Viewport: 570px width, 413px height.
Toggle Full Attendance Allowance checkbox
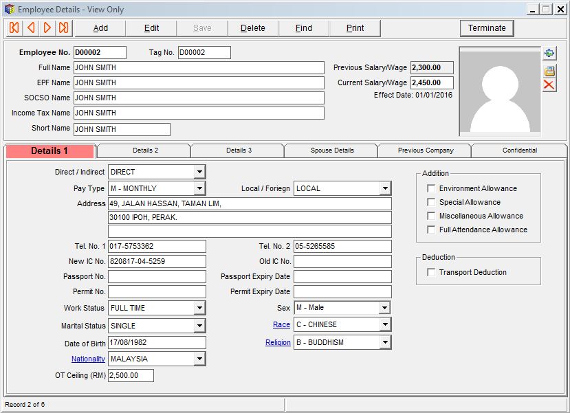[431, 230]
